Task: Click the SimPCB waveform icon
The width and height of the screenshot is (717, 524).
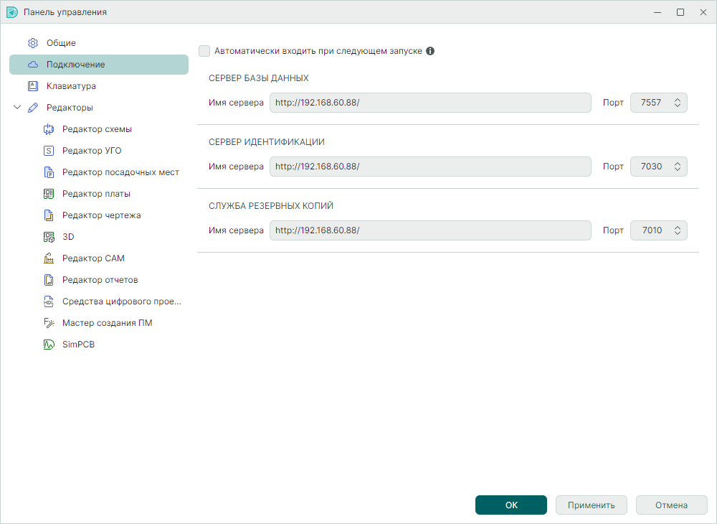Action: tap(49, 345)
